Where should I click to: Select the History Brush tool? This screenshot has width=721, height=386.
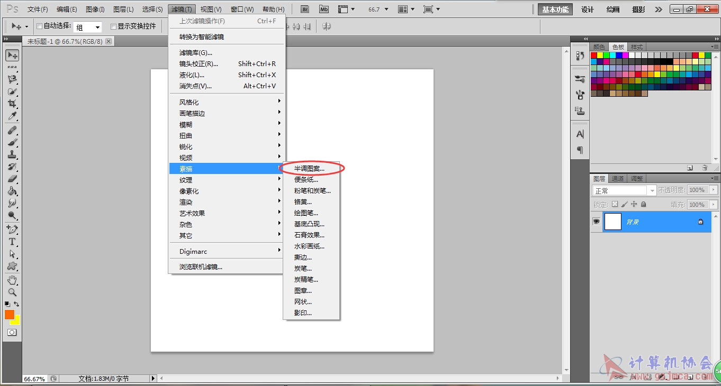[x=12, y=167]
